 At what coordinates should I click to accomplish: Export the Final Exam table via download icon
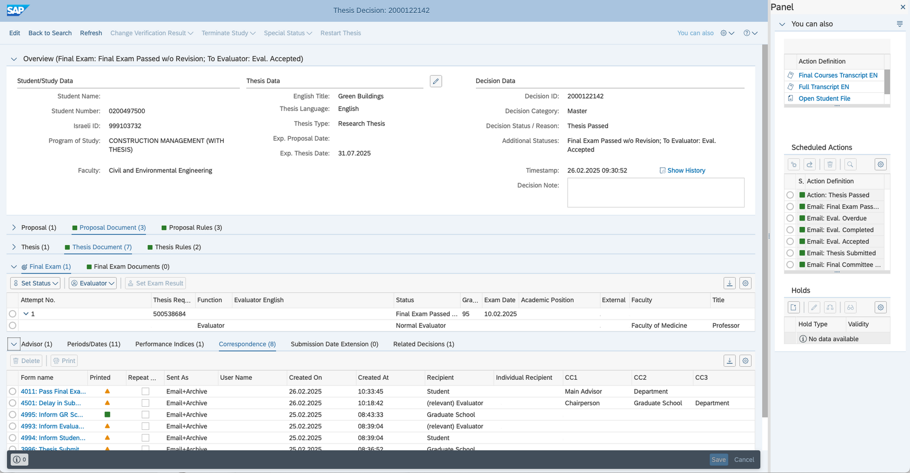click(x=729, y=283)
